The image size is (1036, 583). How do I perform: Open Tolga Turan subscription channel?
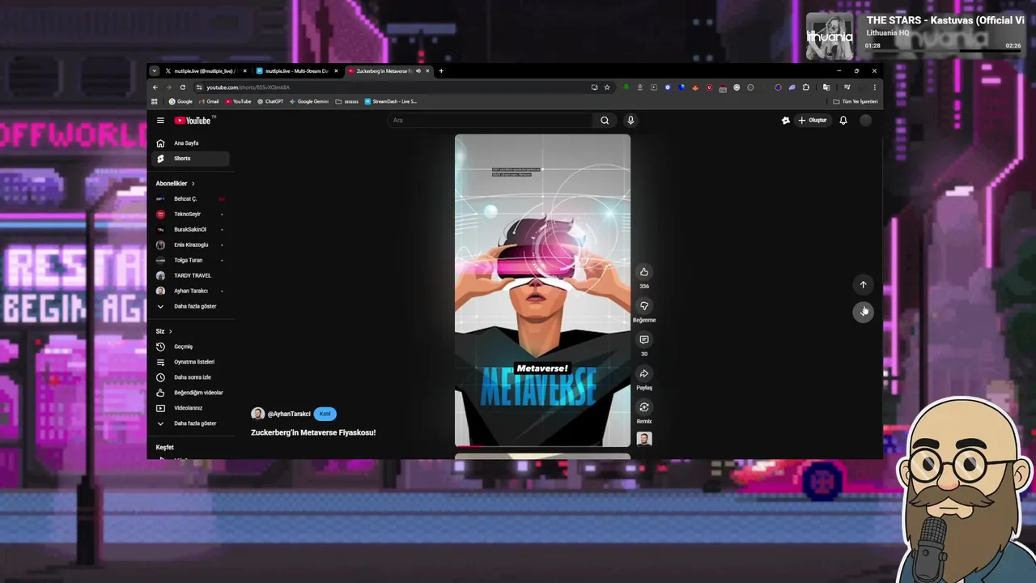point(191,261)
